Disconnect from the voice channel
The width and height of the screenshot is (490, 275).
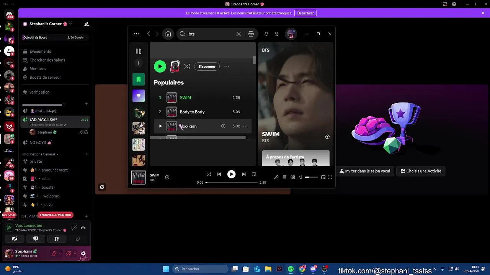click(83, 228)
